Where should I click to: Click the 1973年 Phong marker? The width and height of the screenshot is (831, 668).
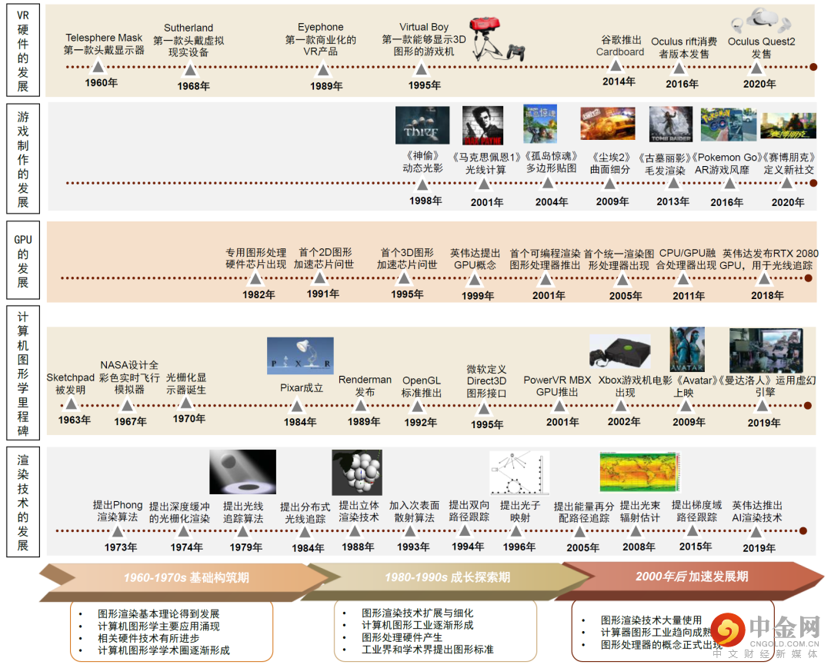[118, 531]
